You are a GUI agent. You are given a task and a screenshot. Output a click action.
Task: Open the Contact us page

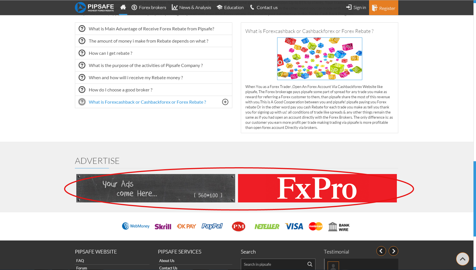(x=264, y=7)
